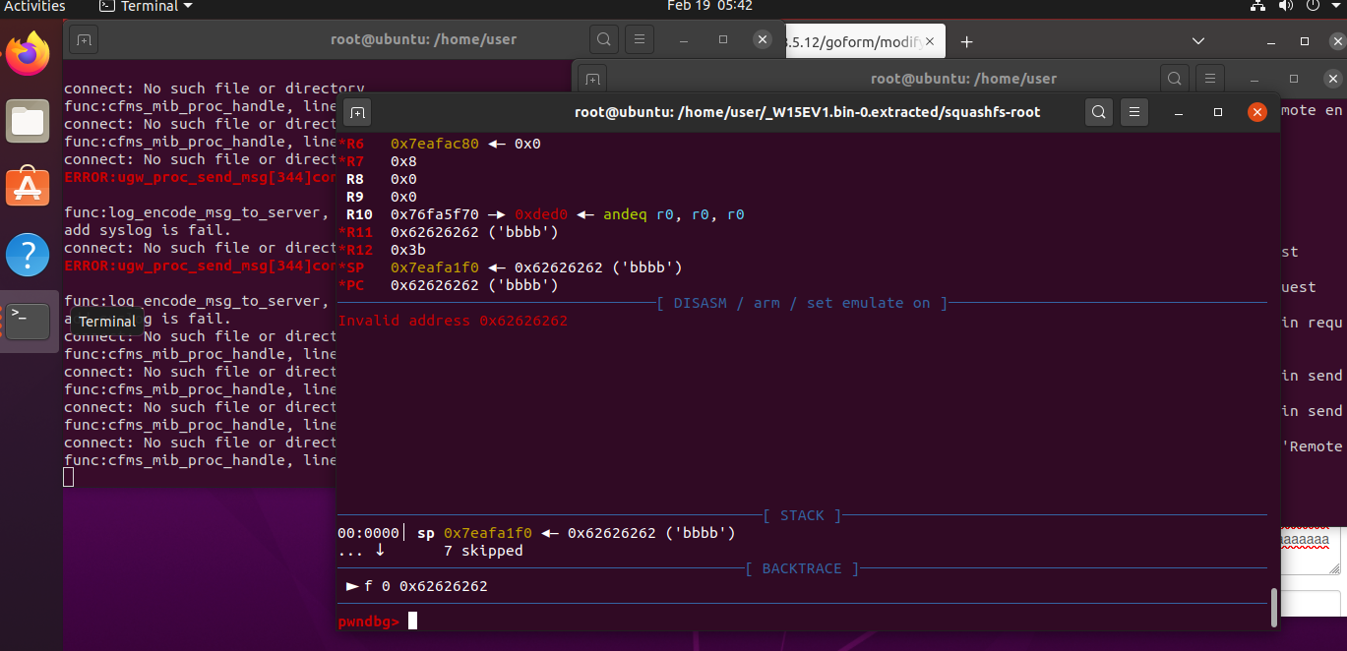The image size is (1347, 651).
Task: Add new tab in right /home/user terminal
Action: (x=591, y=79)
